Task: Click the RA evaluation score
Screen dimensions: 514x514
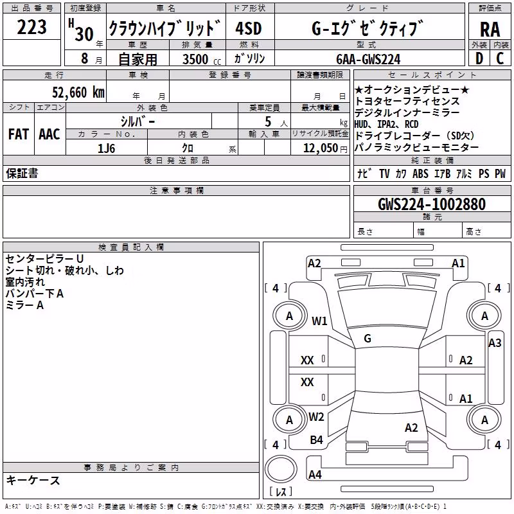Action: 490,29
